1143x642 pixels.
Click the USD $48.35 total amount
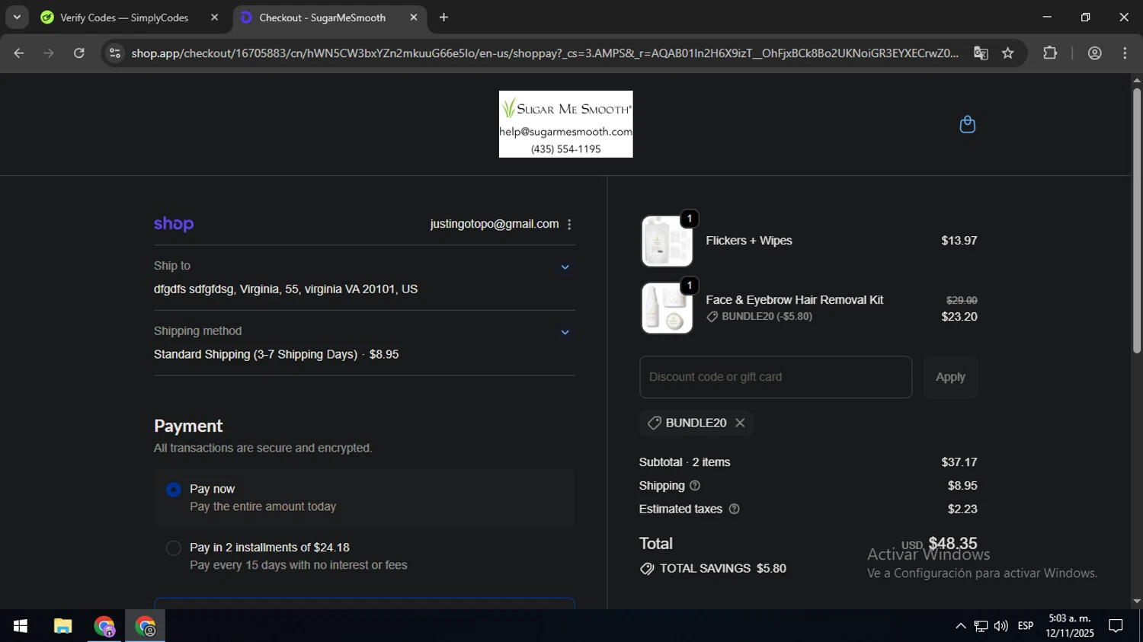click(x=939, y=544)
